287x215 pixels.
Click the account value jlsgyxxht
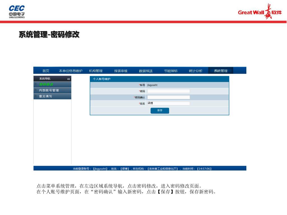pos(152,85)
